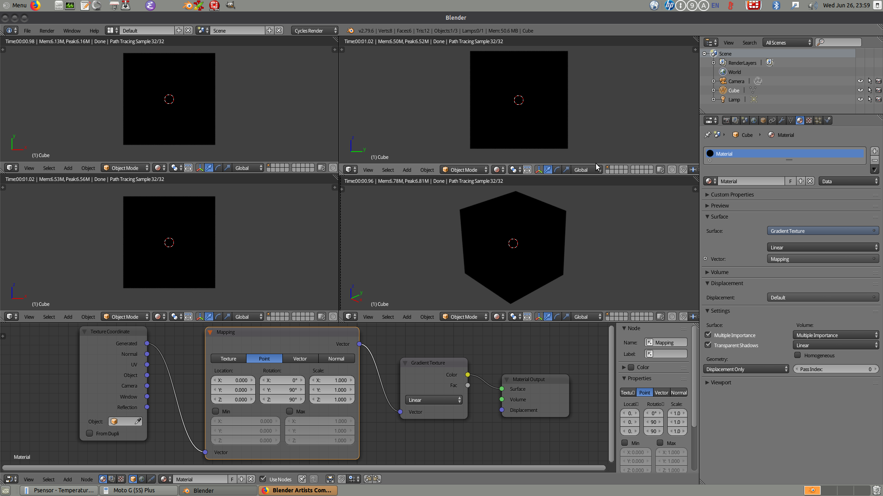The height and width of the screenshot is (496, 883).
Task: Add a new screen layout with plus button
Action: click(x=179, y=30)
